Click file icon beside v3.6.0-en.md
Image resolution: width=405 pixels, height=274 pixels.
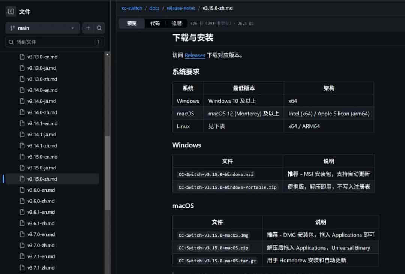(22, 190)
